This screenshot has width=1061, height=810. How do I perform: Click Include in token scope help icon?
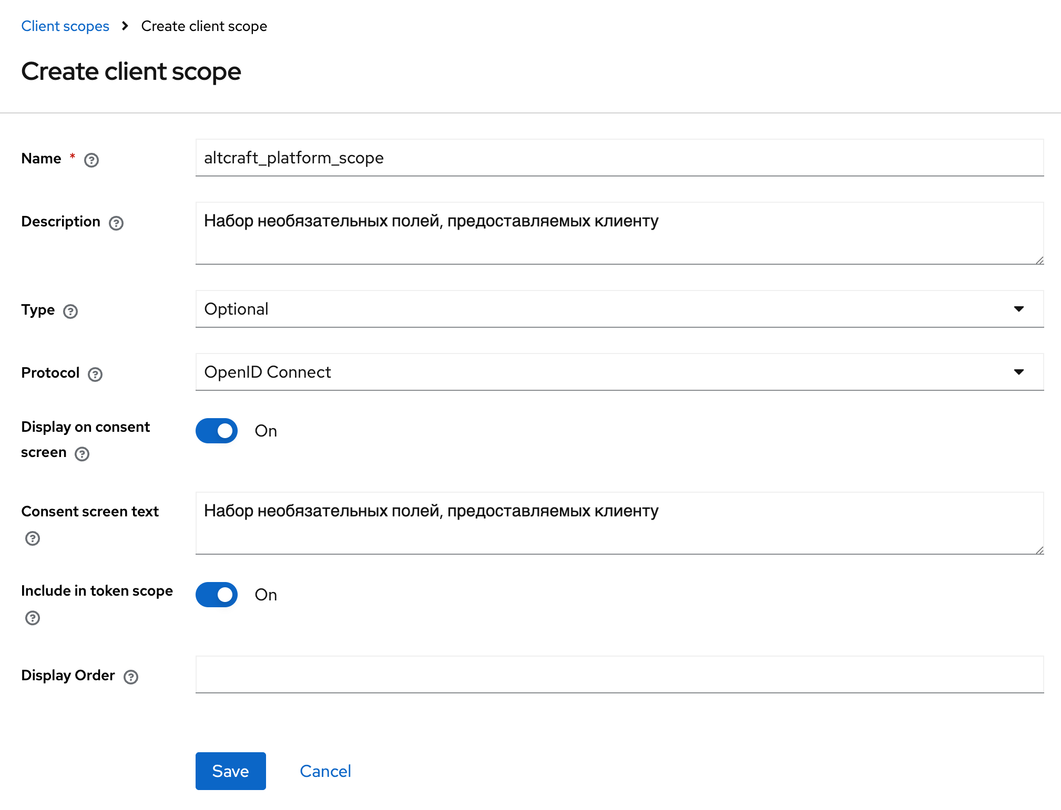(33, 617)
